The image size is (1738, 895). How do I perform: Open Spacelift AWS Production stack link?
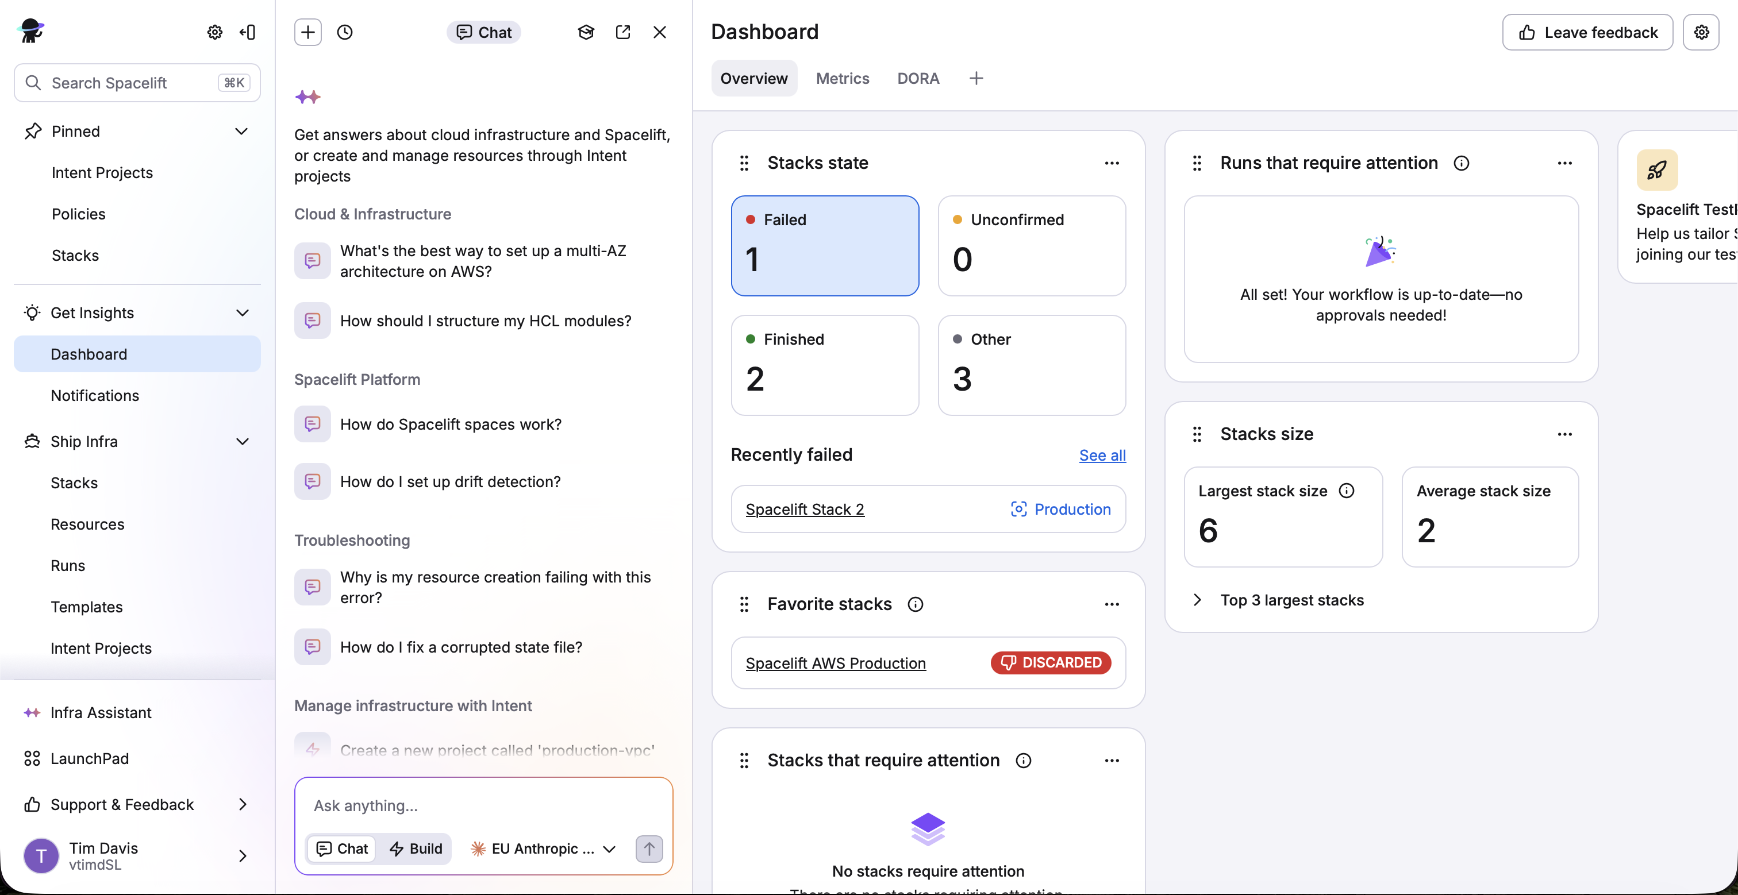click(x=835, y=663)
